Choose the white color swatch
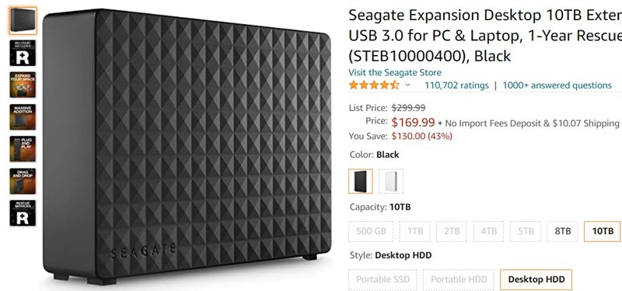The width and height of the screenshot is (622, 291). tap(391, 182)
